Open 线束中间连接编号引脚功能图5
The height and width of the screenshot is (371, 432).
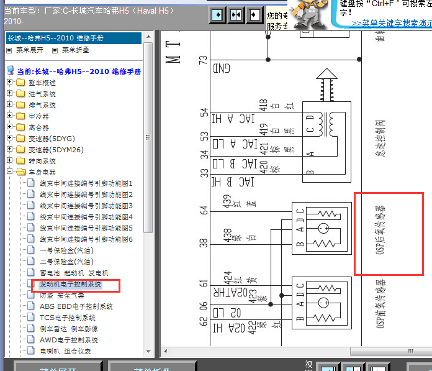(x=86, y=228)
